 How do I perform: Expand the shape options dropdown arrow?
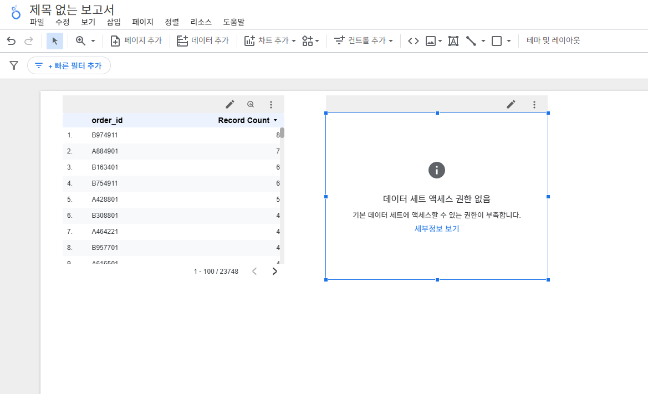pyautogui.click(x=509, y=41)
